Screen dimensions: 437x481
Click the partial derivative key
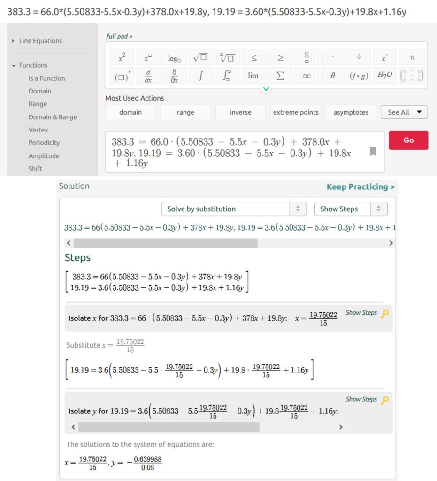174,76
